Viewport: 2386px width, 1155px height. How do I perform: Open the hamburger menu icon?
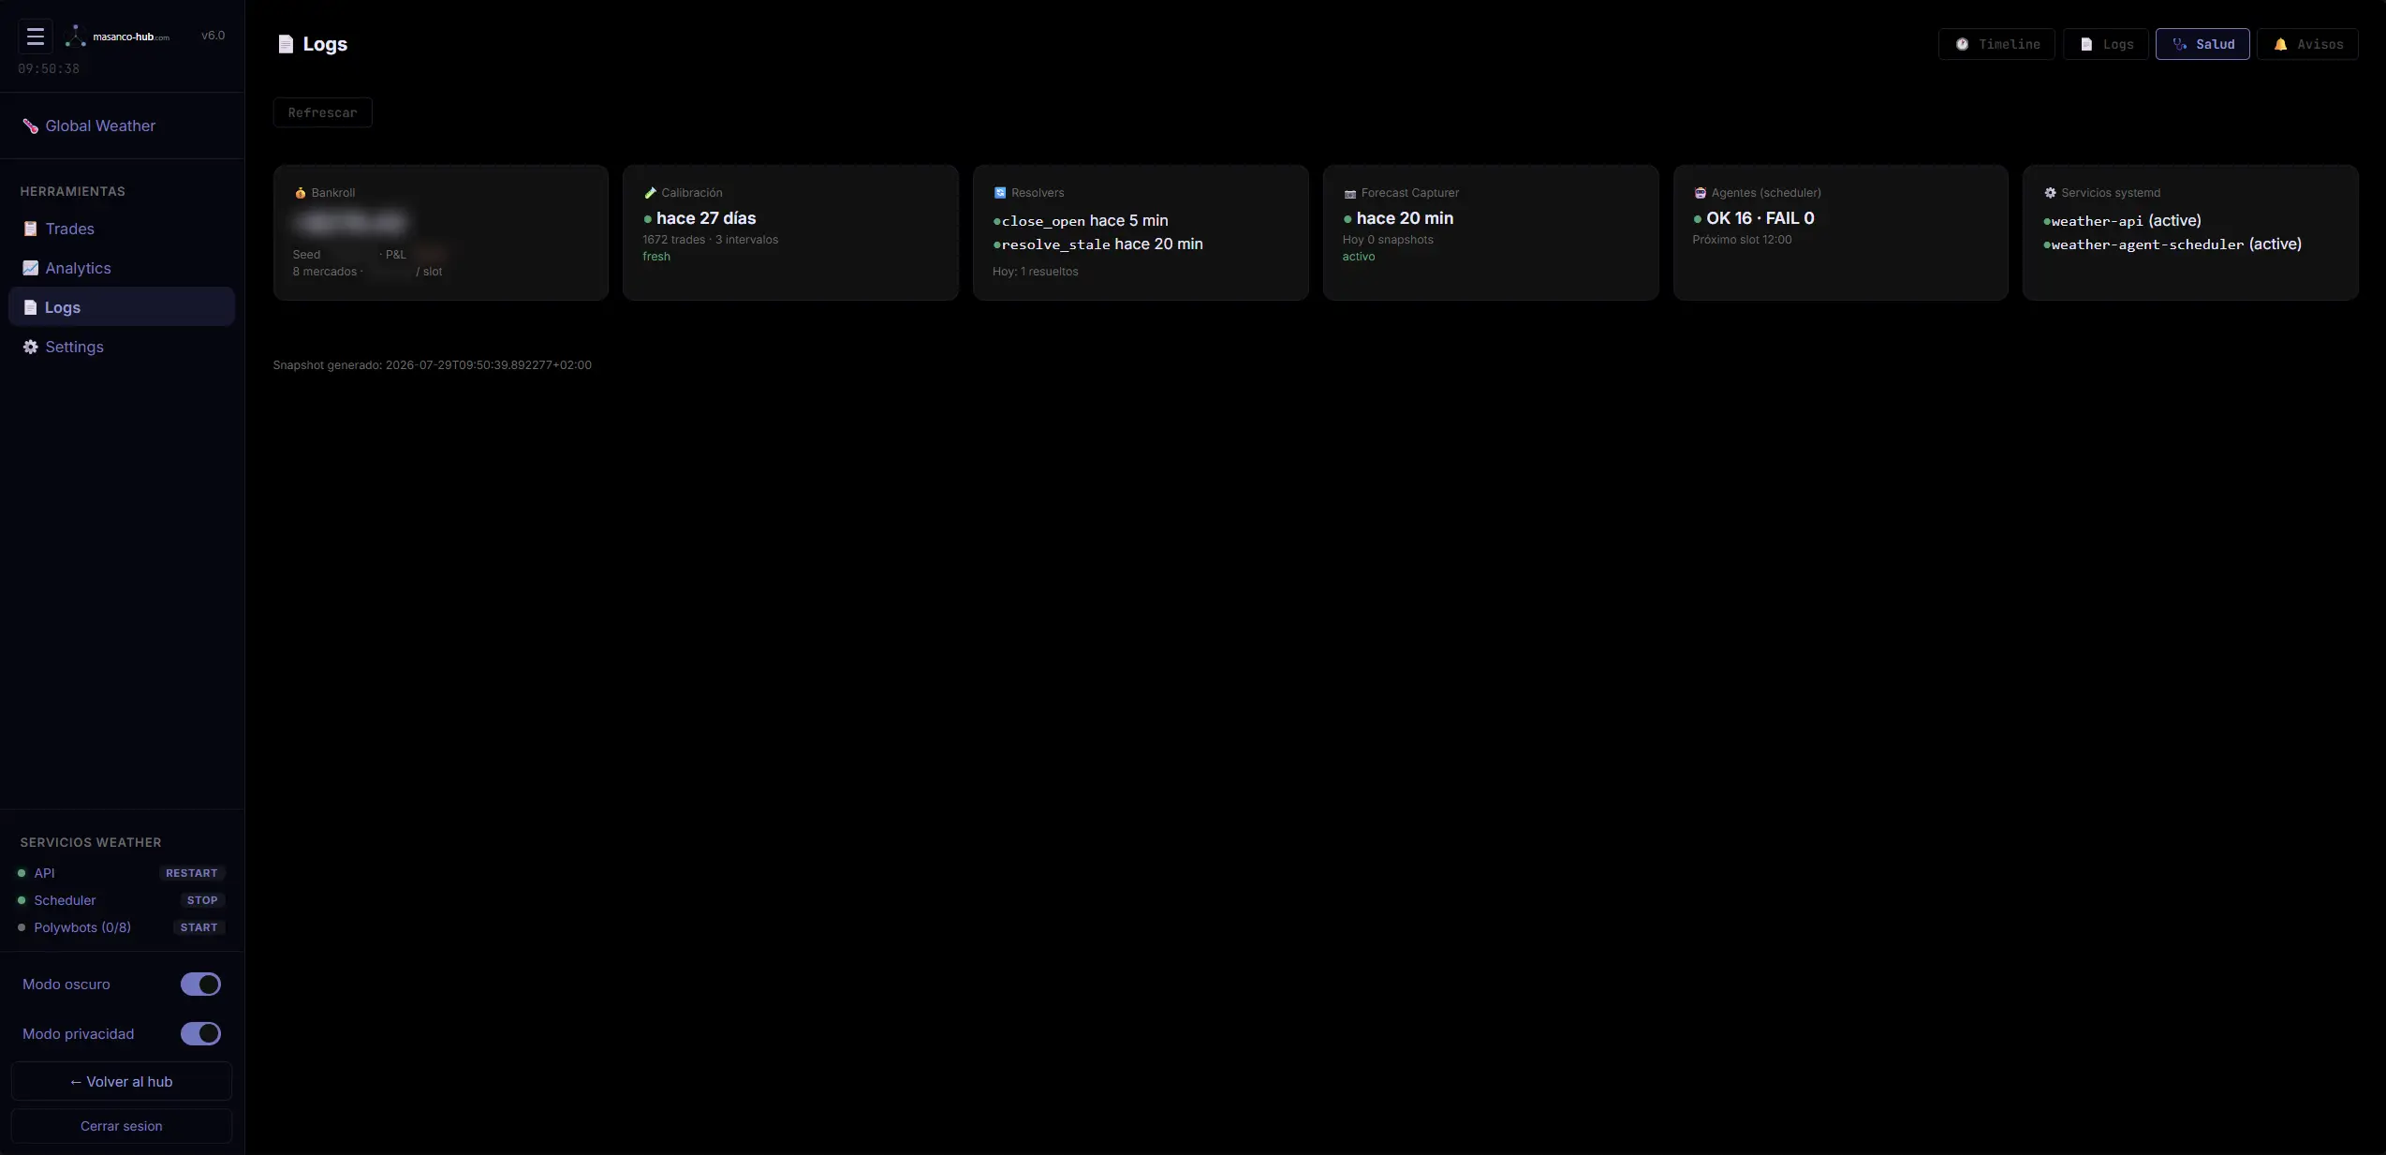[36, 37]
